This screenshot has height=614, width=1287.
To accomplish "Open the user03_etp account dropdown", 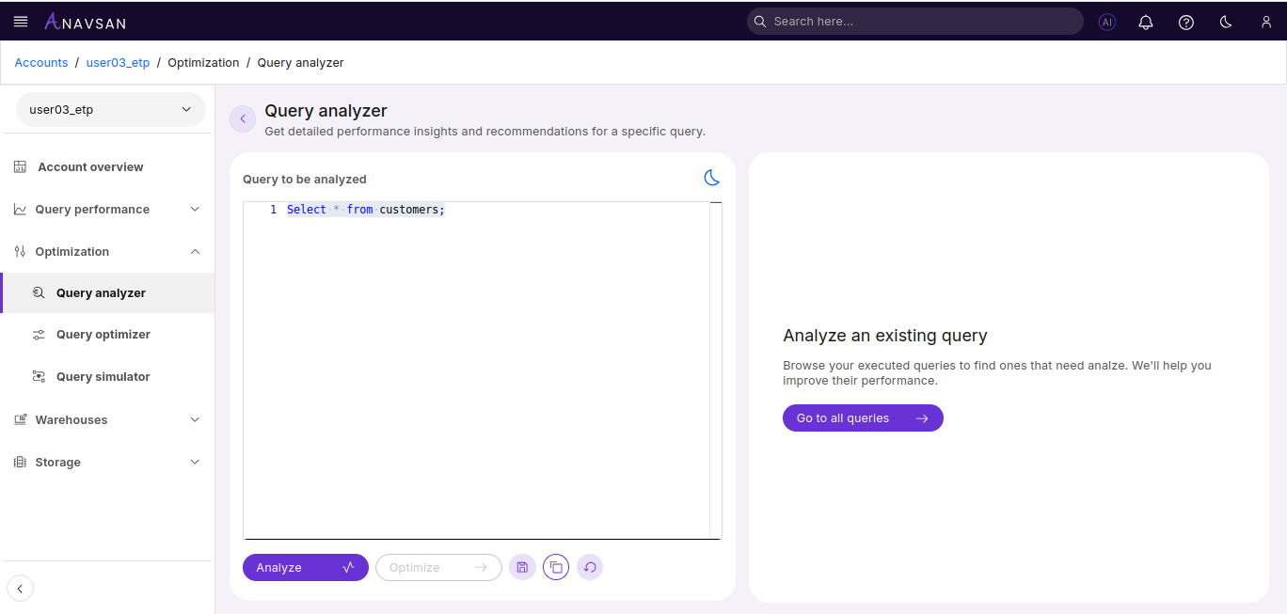I will point(110,109).
